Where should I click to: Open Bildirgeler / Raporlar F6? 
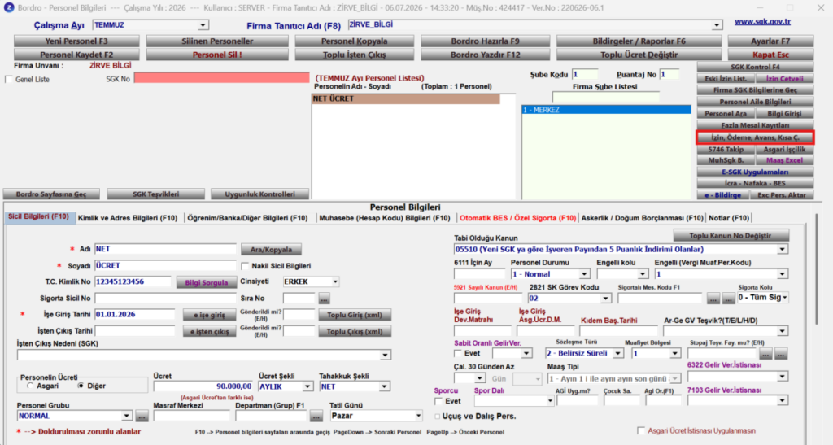[x=639, y=41]
